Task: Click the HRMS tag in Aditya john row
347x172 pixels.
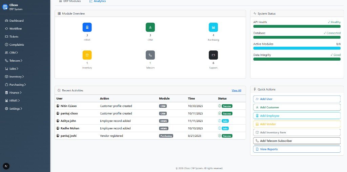Action: [x=164, y=121]
